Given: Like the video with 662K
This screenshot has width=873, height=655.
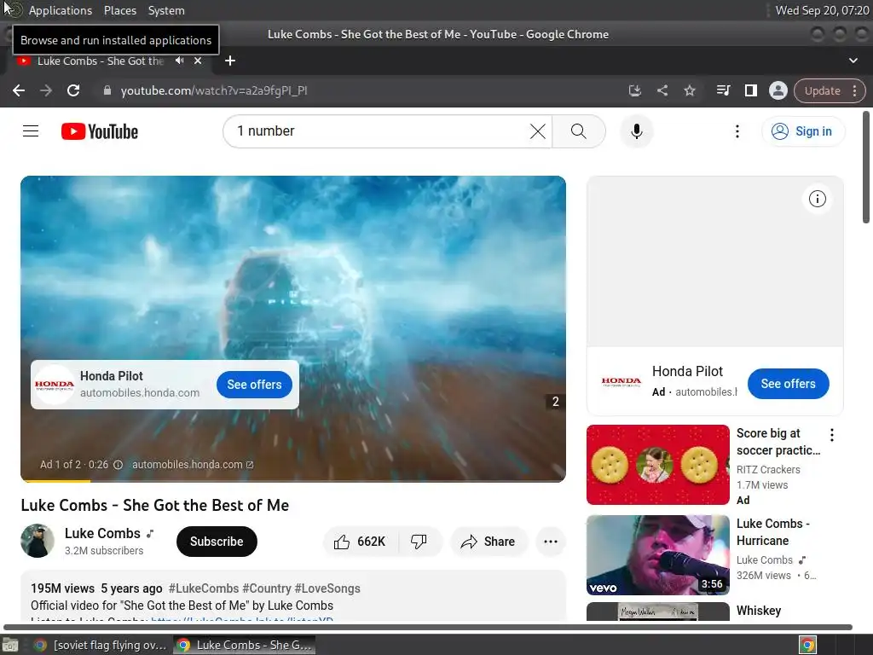Looking at the screenshot, I should click(361, 542).
